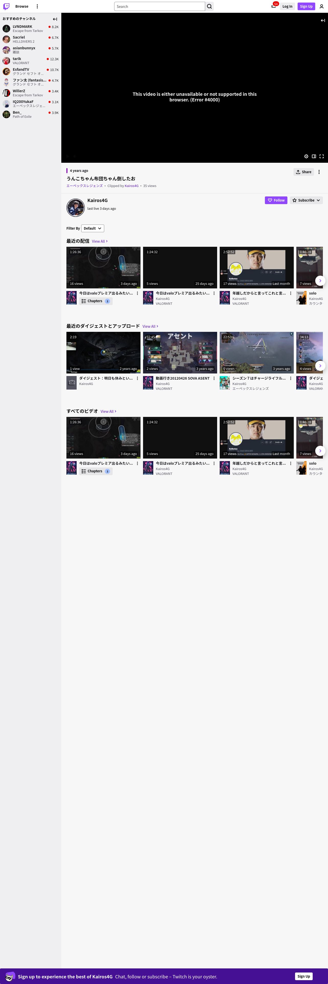Open the notifications inbox with 54 badge

click(274, 6)
